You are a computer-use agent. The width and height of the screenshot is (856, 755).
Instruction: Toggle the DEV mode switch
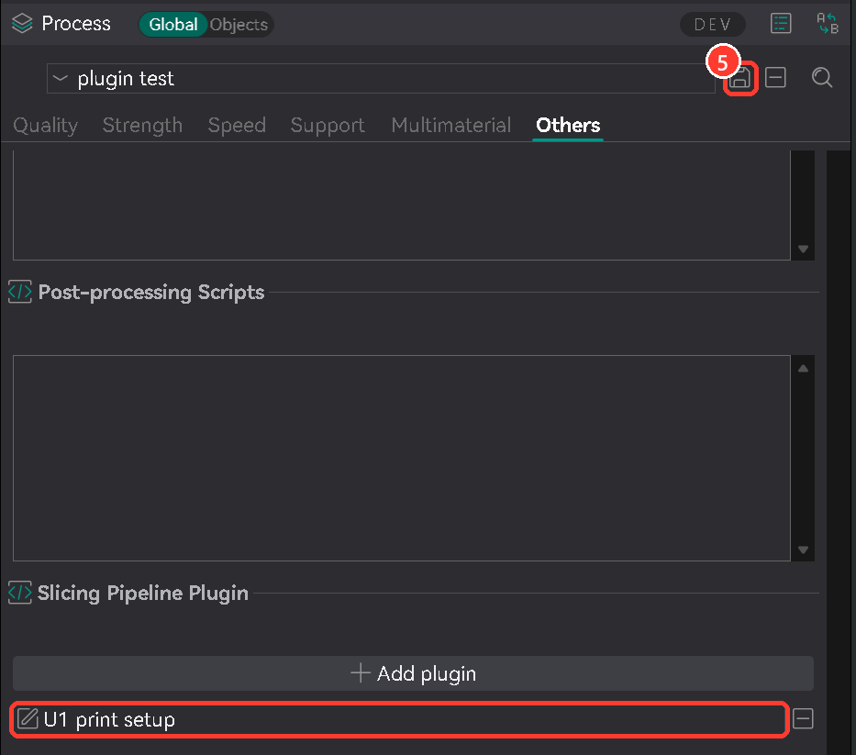click(x=713, y=25)
